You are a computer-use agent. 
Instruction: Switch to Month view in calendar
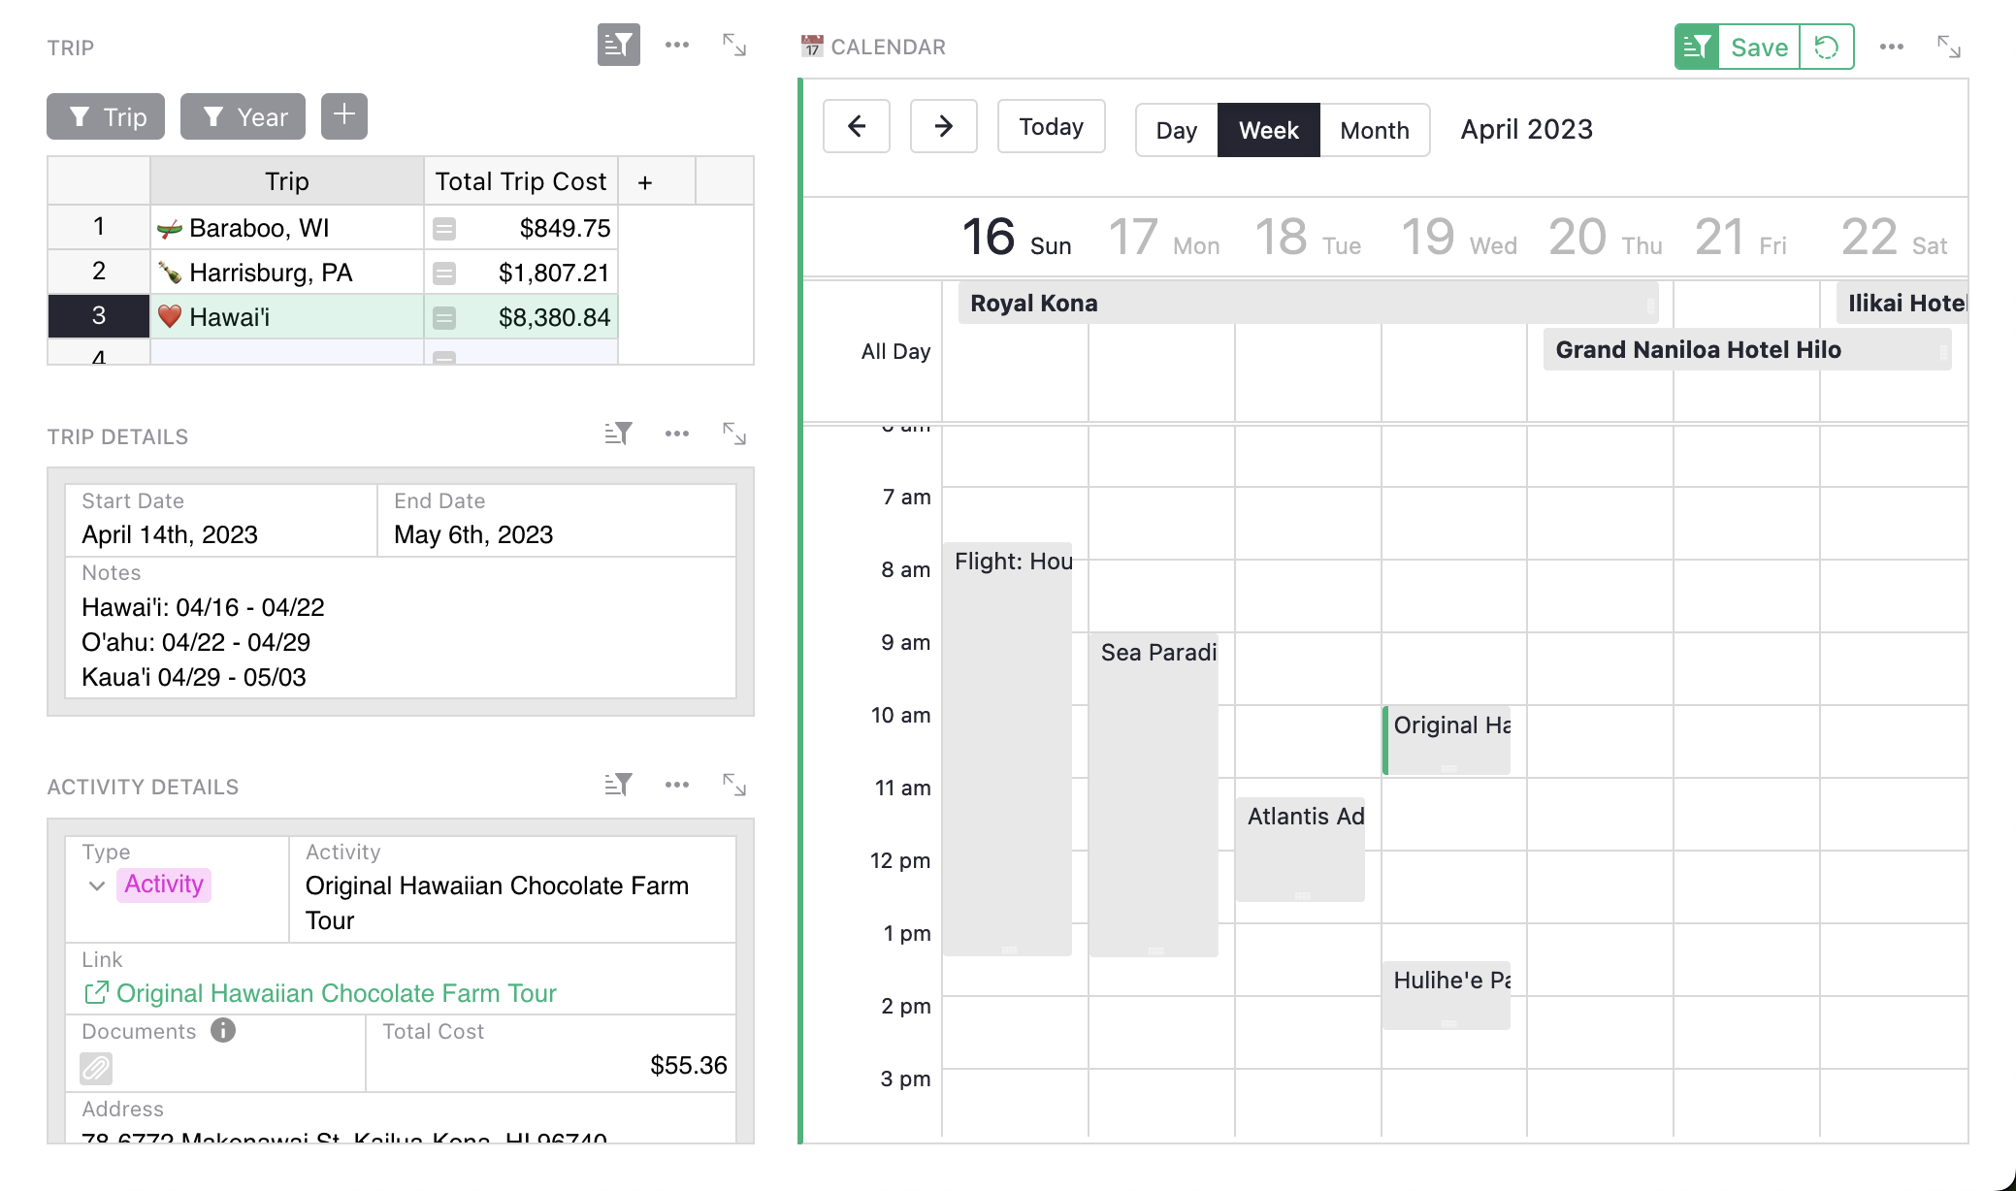[1374, 129]
